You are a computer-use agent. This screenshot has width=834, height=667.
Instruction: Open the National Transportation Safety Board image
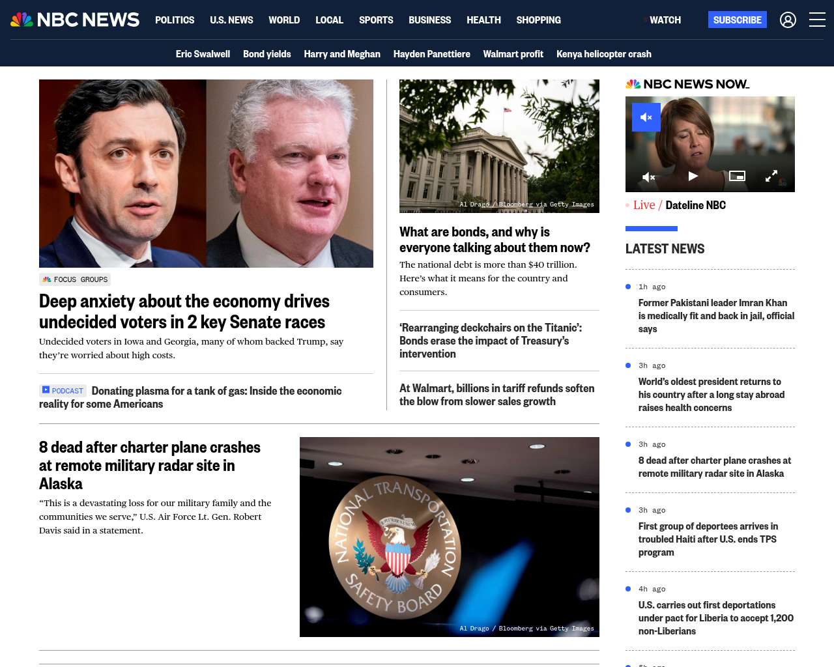[x=450, y=537]
